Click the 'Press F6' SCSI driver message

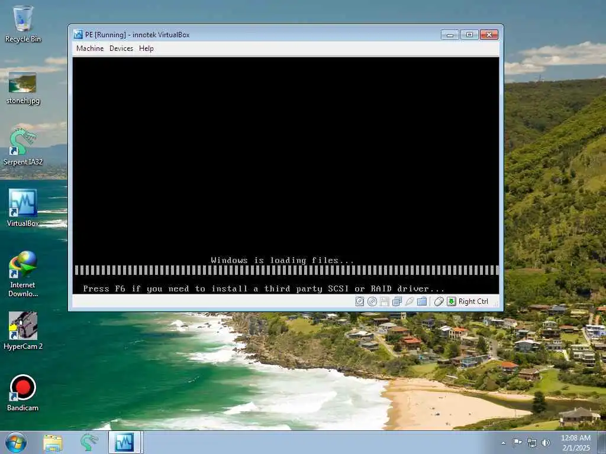coord(263,288)
